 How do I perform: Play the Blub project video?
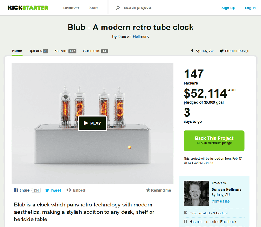coord(92,123)
